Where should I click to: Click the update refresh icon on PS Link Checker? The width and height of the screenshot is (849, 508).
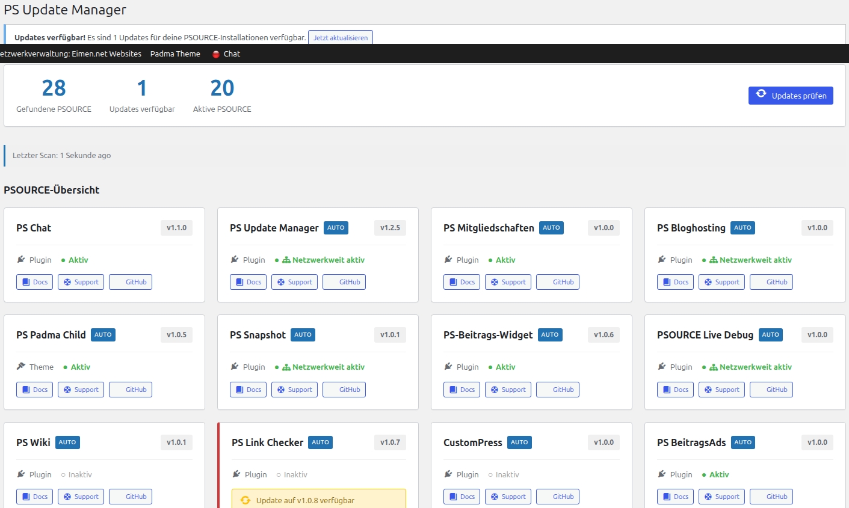[x=245, y=500]
